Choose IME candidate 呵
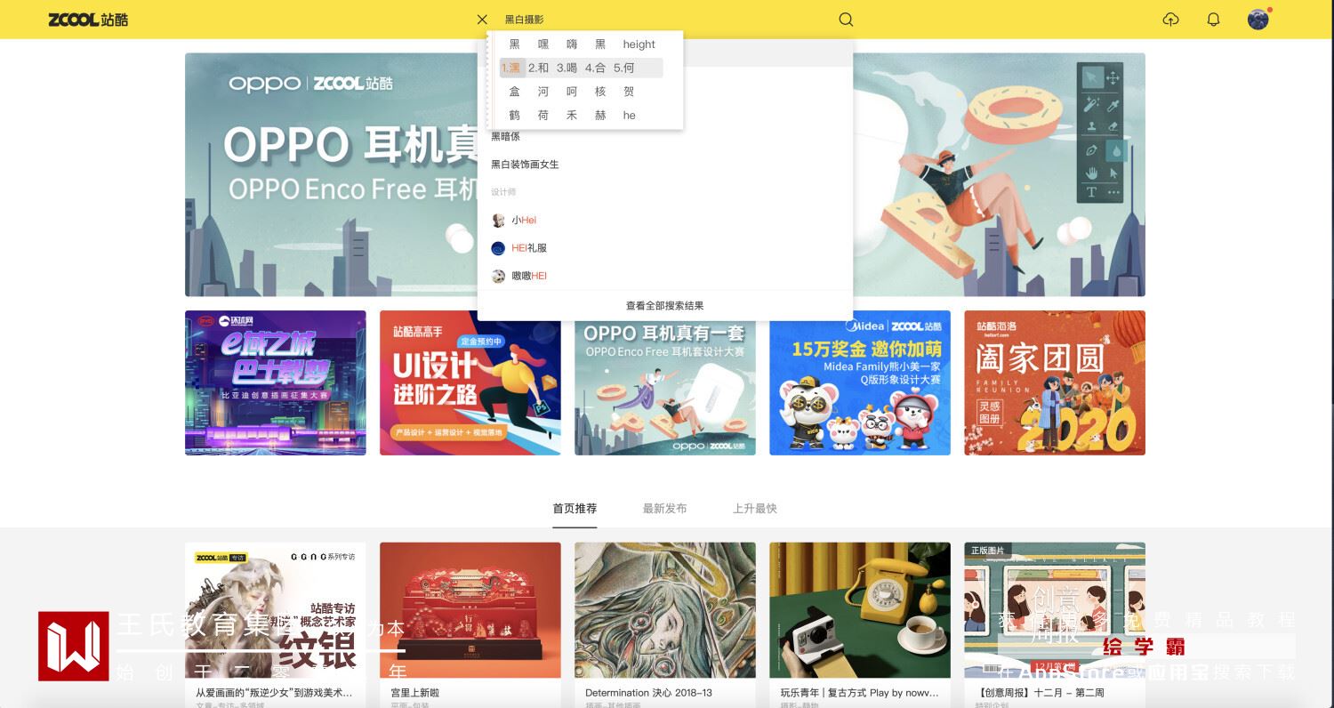This screenshot has width=1334, height=708. tap(572, 92)
